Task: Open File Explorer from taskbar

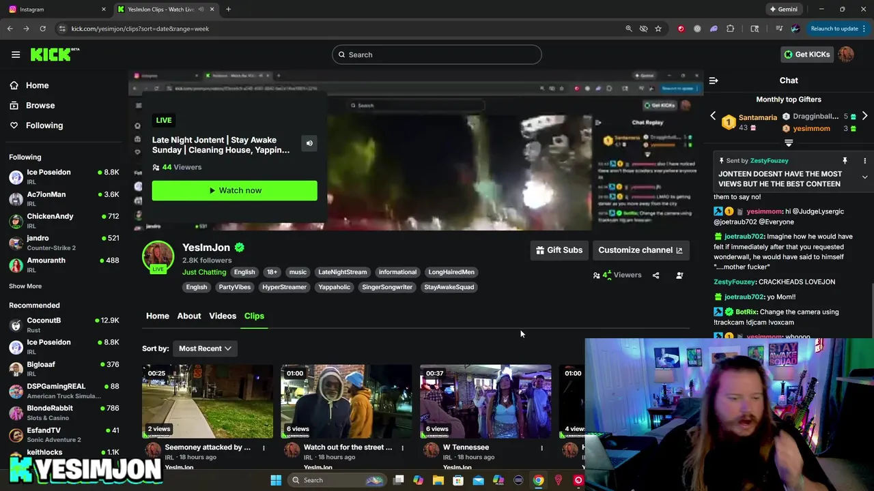Action: 438,480
